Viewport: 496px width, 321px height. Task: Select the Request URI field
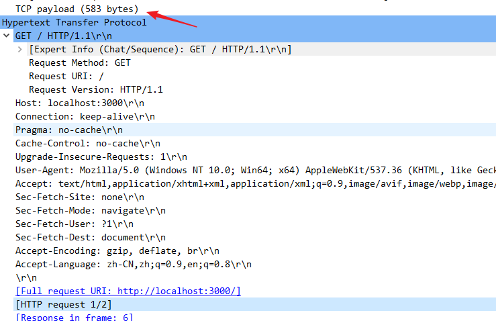pos(66,76)
